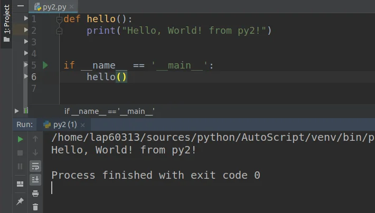Clear console with the trash icon
Image resolution: width=375 pixels, height=213 pixels.
(35, 207)
